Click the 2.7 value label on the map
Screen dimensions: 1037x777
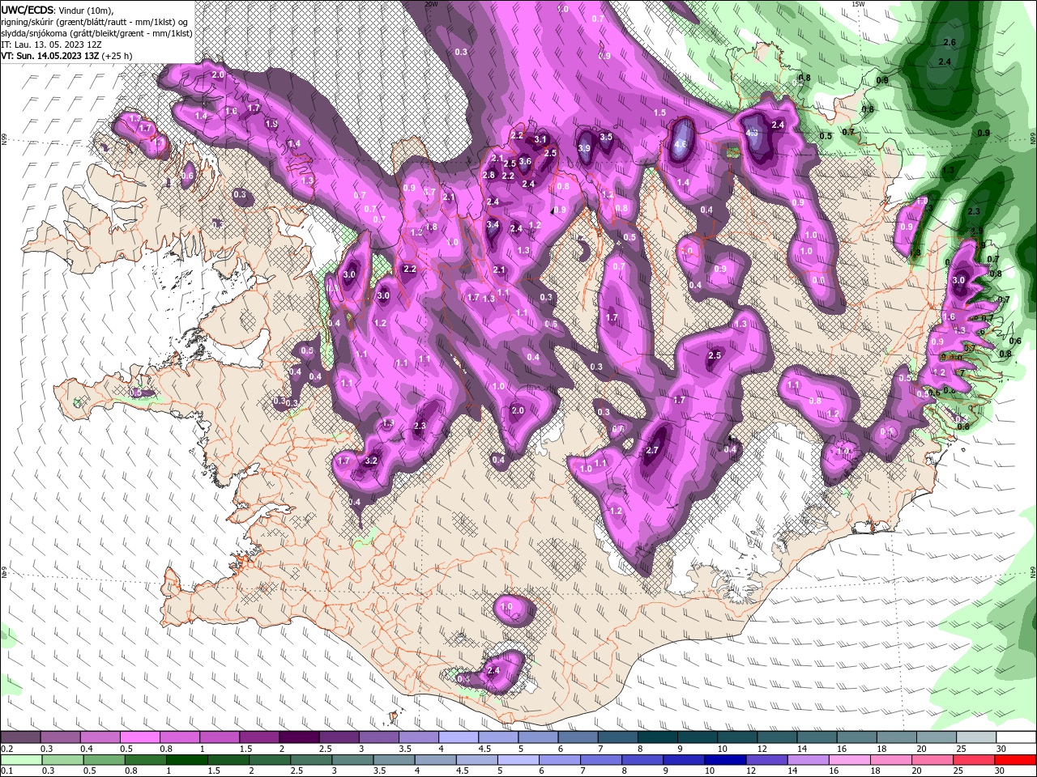point(653,450)
